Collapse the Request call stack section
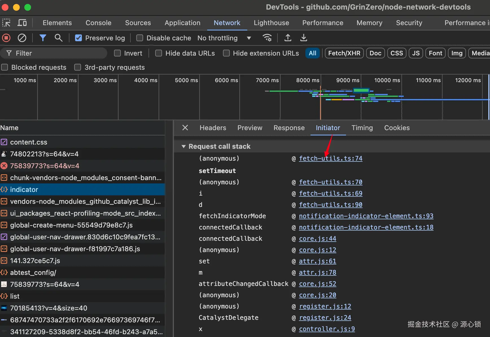Screen dimensions: 490x337 (x=184, y=146)
